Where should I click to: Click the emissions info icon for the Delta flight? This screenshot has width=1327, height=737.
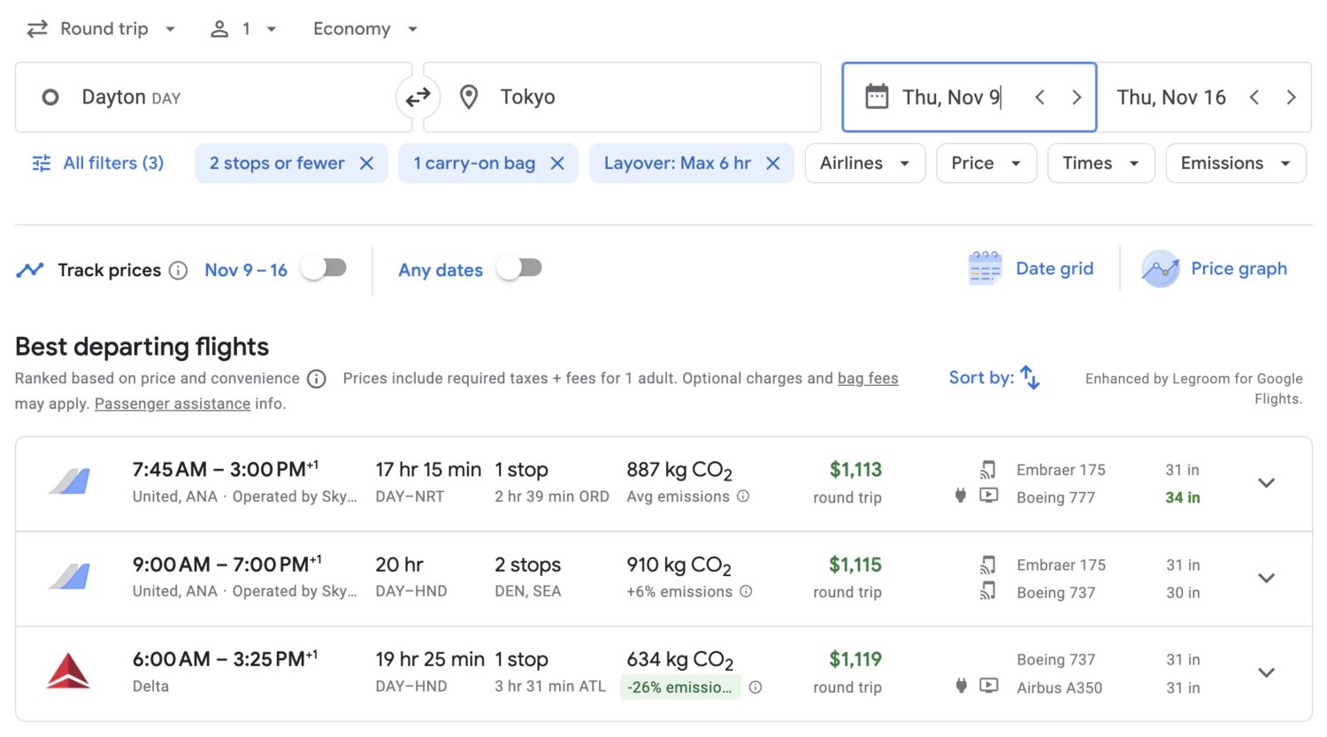[755, 687]
